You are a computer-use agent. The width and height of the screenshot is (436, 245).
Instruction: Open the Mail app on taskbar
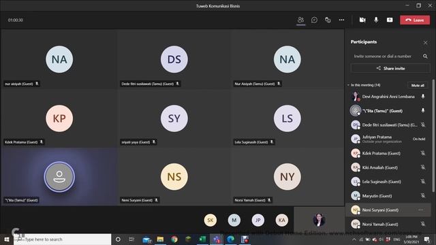(x=146, y=239)
